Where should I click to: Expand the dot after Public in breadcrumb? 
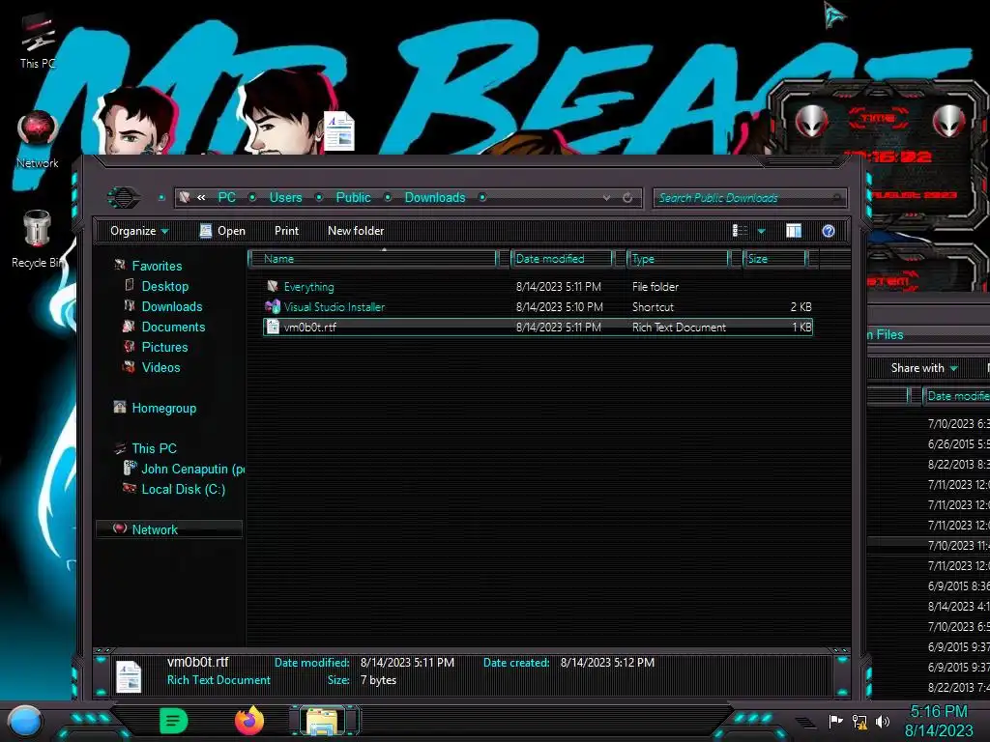tap(388, 197)
